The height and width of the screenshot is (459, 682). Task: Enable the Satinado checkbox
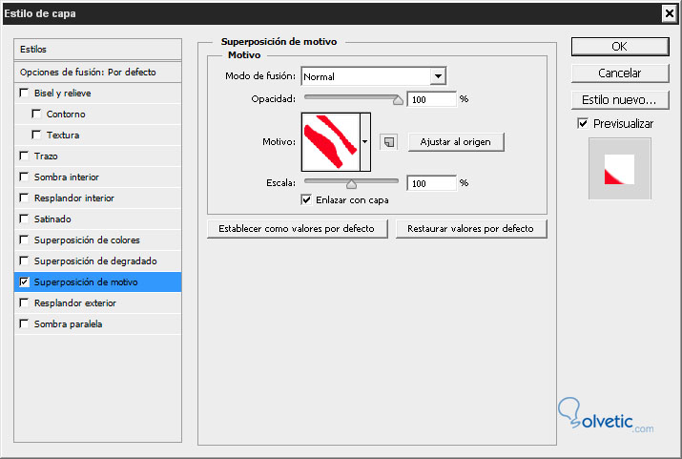25,219
